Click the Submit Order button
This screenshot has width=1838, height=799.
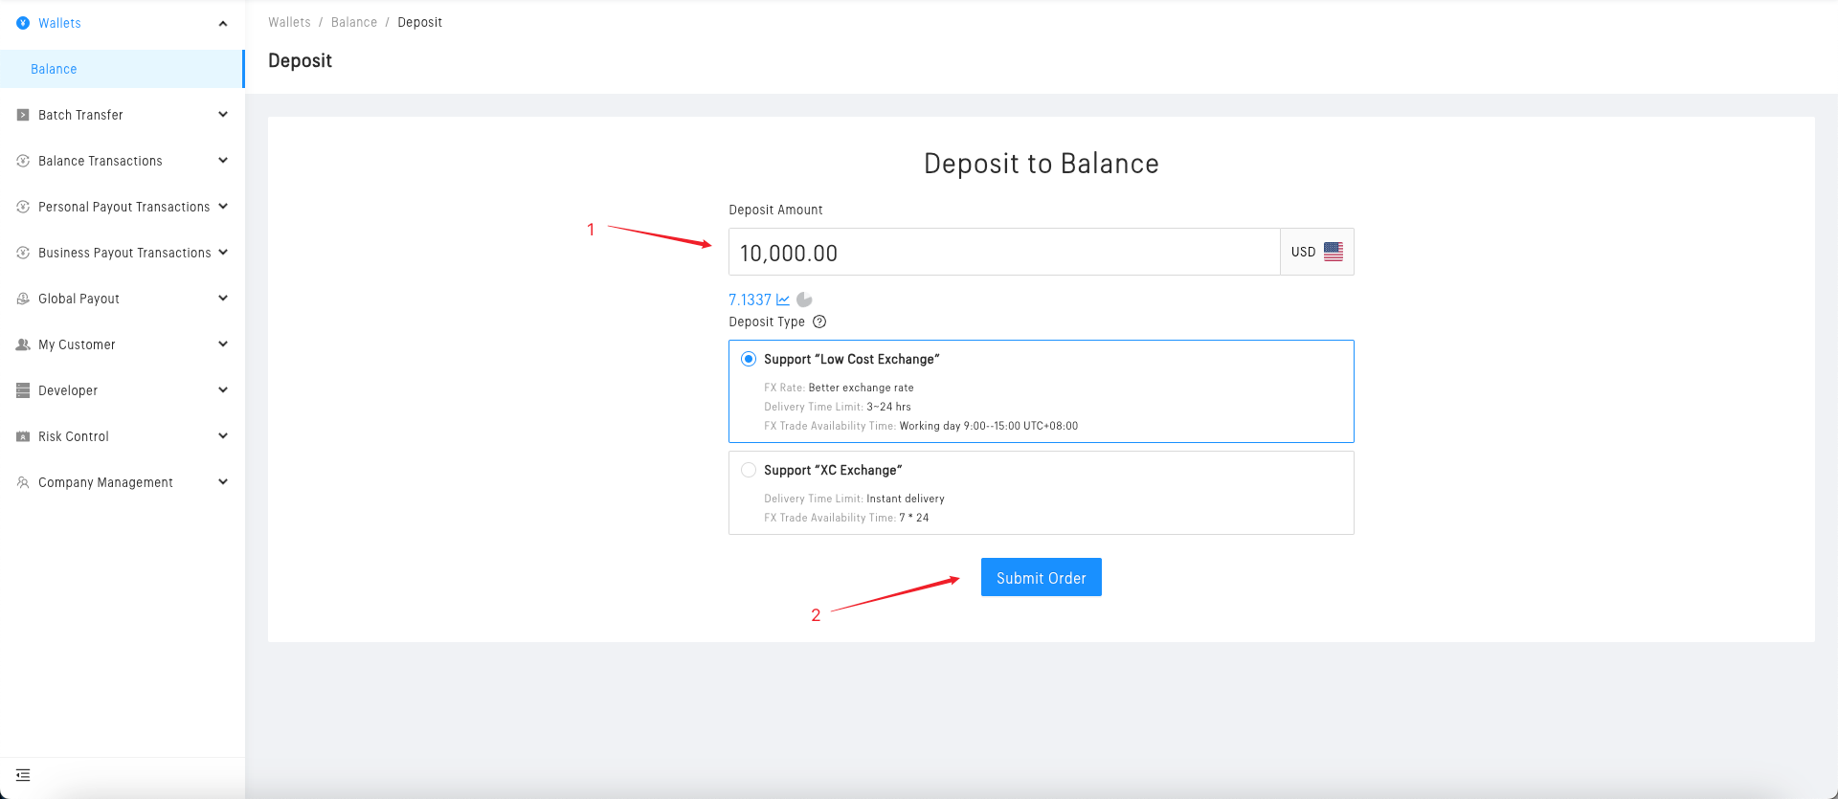[x=1041, y=577]
